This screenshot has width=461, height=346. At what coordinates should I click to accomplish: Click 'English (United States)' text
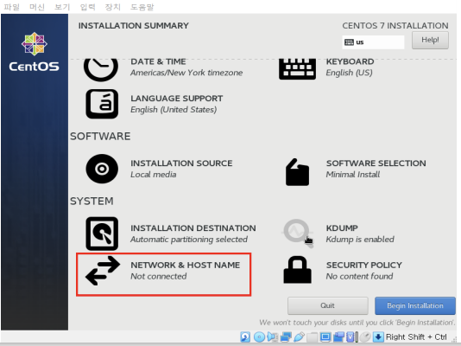click(174, 110)
